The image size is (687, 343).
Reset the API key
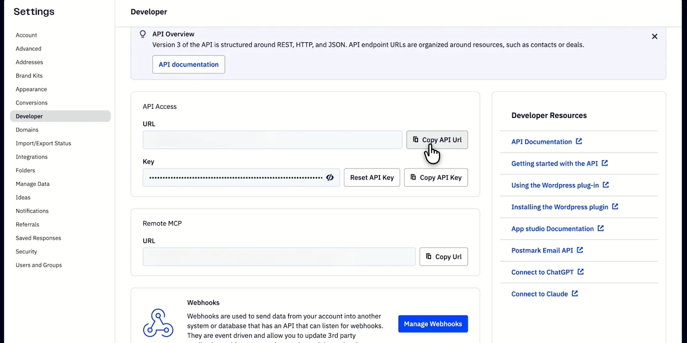372,177
